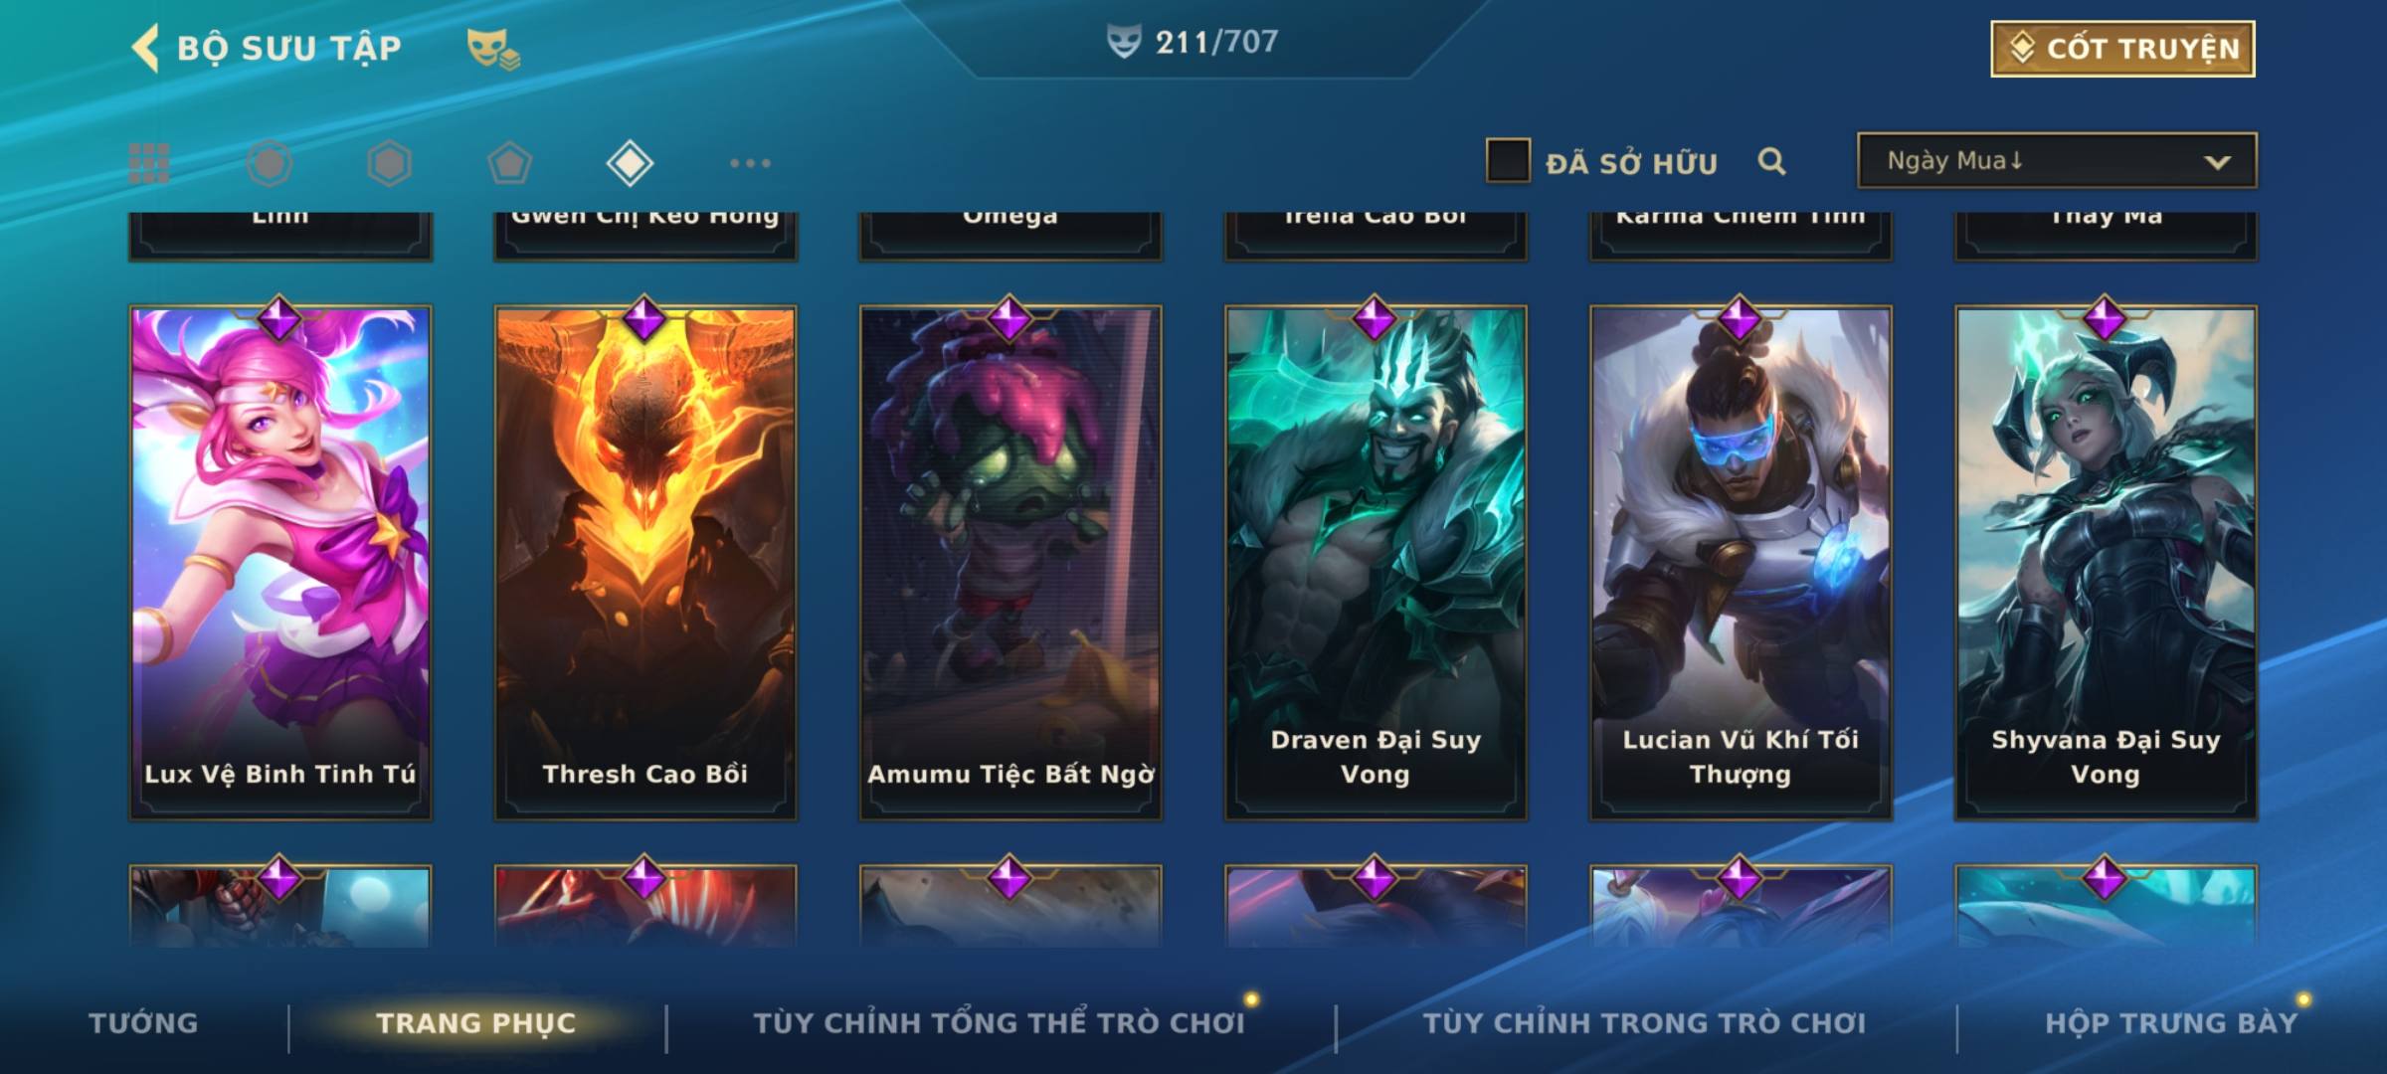
Task: Click the skin search magnifier icon
Action: pos(1771,161)
